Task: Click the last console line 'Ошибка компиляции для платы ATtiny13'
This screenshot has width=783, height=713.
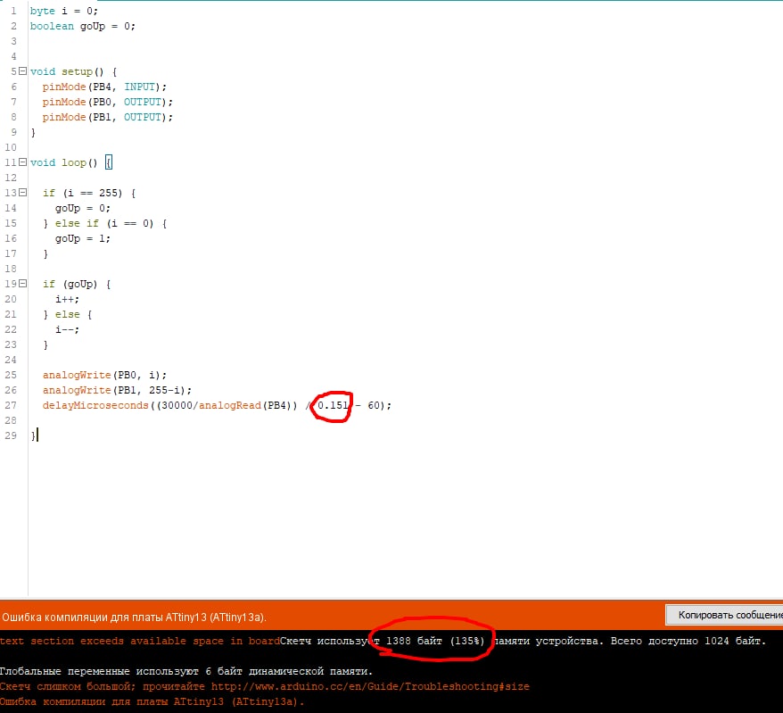Action: (152, 701)
